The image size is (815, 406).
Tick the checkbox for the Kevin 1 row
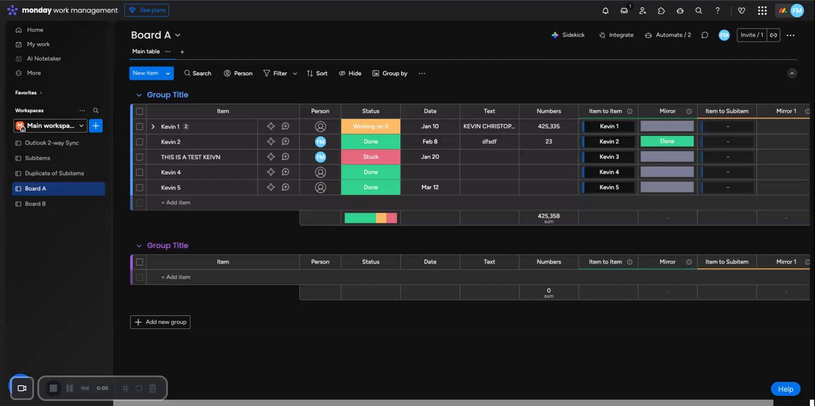140,127
